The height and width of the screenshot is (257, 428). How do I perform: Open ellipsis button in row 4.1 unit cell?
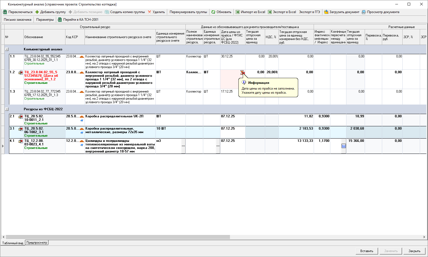183,146
